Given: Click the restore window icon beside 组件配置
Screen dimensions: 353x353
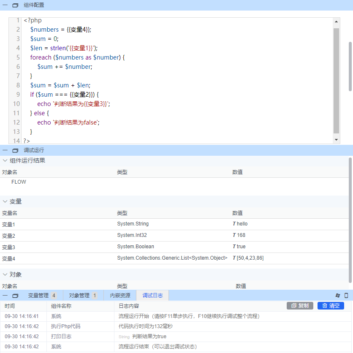Looking at the screenshot, I should point(16,5).
